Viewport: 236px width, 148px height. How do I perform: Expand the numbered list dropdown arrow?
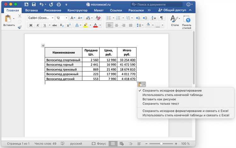point(123,18)
